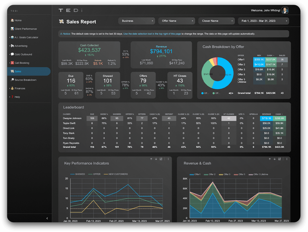
Task: Sort Cash Breakdown table by REV header
Action: pyautogui.click(x=259, y=56)
